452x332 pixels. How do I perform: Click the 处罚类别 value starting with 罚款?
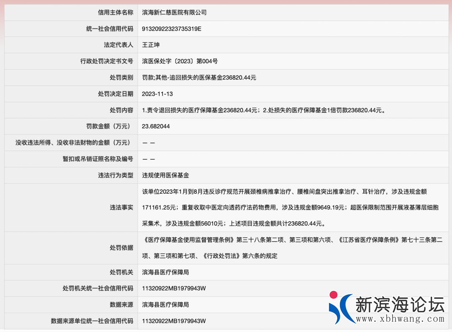(199, 78)
